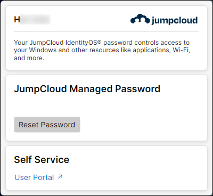Reset the JumpCloud managed password
The image size is (213, 196).
47,125
